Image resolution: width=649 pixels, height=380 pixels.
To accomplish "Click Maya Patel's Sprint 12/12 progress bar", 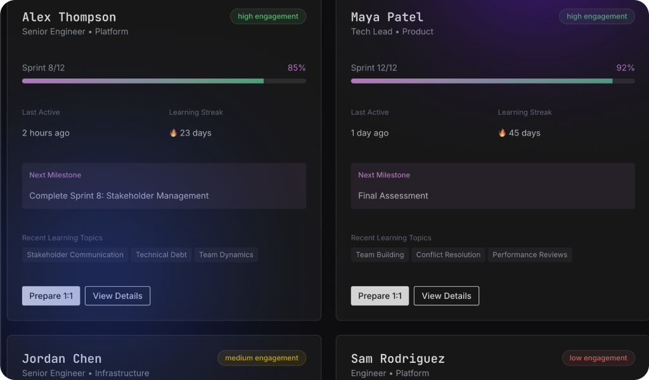I will 492,81.
